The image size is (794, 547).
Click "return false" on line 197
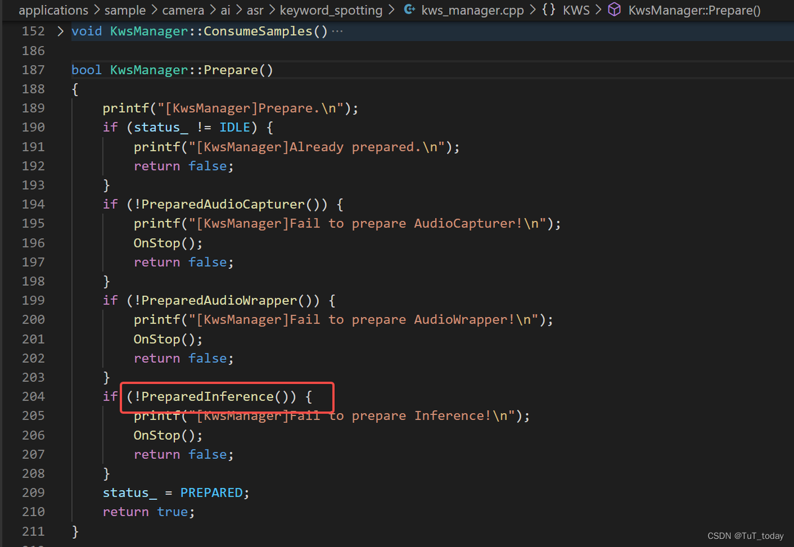pos(184,262)
